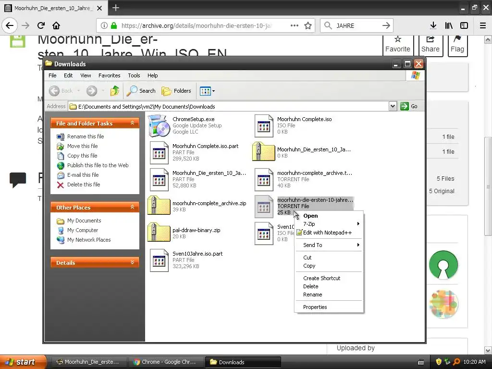This screenshot has height=369, width=492.
Task: Click Rename this file task
Action: (80, 136)
